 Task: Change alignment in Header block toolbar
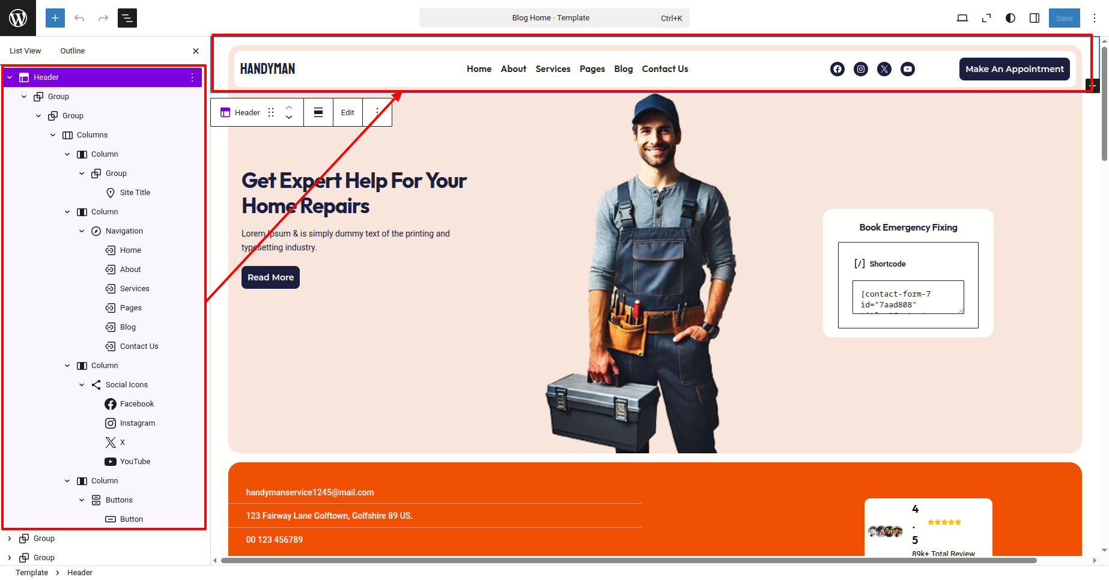point(318,112)
